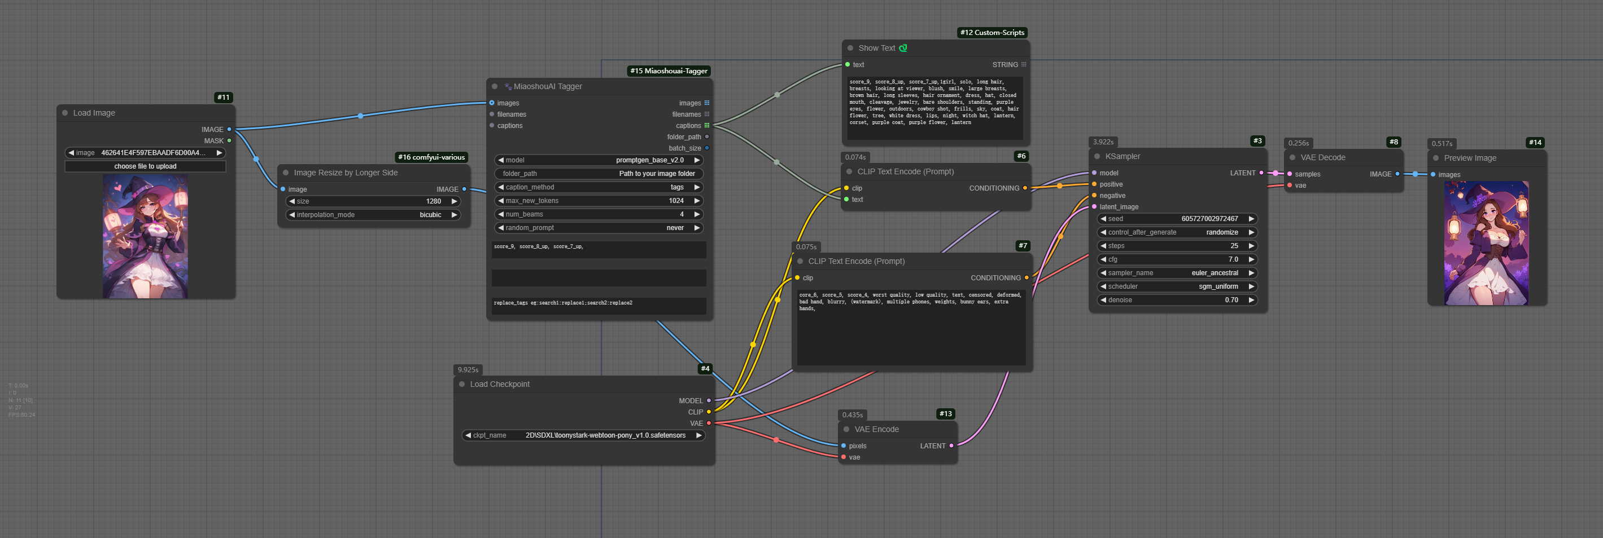Click the seed value field in KSampler

point(1177,219)
